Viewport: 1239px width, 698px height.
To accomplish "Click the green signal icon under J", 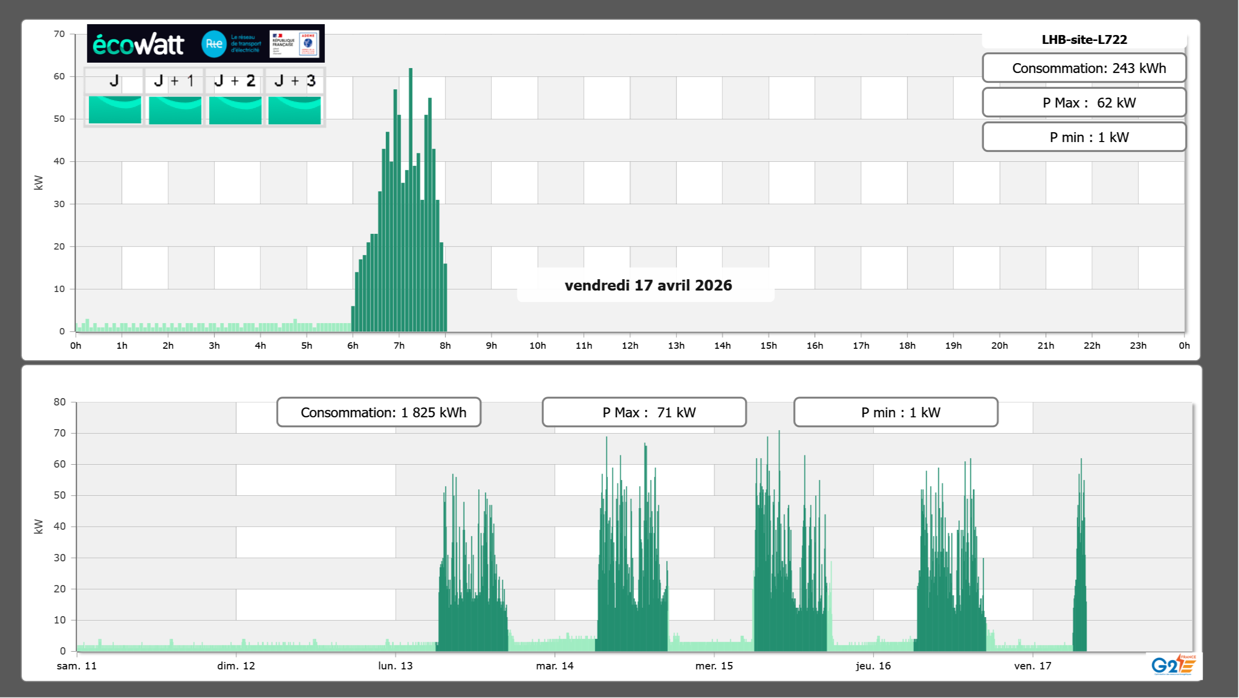I will point(114,110).
